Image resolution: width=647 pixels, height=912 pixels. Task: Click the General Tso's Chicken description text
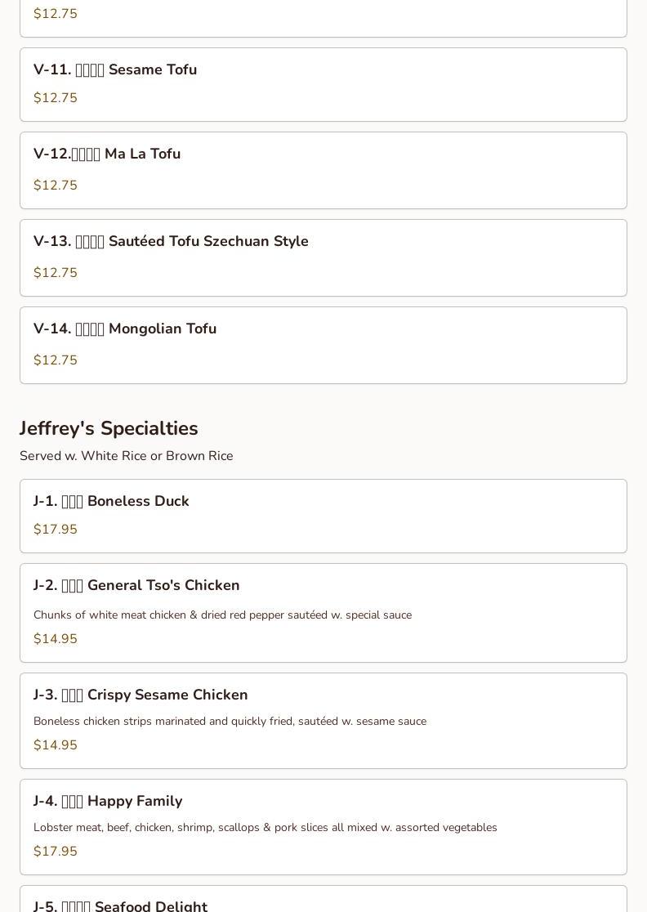tap(222, 615)
